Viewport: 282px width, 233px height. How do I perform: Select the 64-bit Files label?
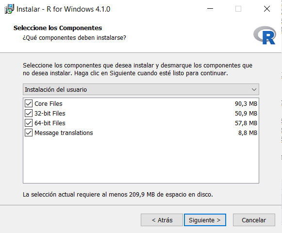pyautogui.click(x=50, y=123)
